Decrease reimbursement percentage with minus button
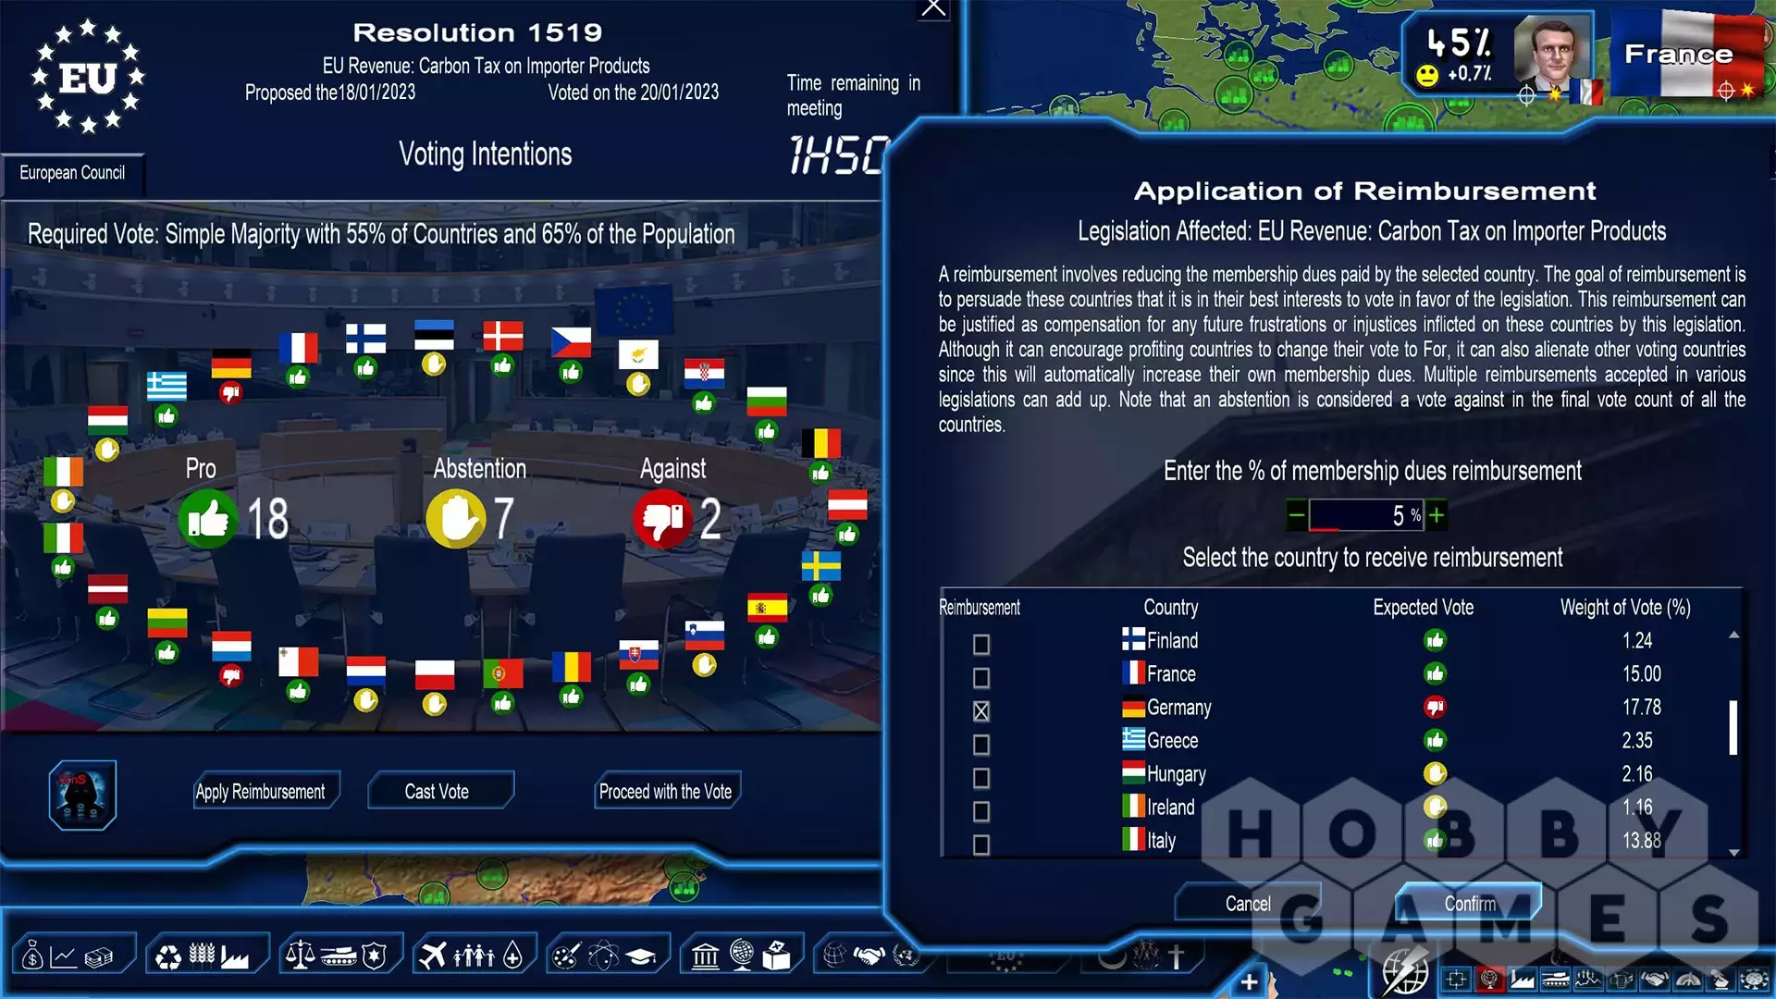 pyautogui.click(x=1297, y=515)
